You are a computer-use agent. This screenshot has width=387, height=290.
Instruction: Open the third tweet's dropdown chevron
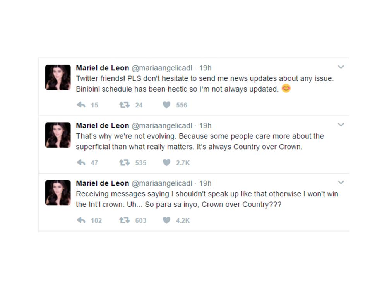(341, 183)
